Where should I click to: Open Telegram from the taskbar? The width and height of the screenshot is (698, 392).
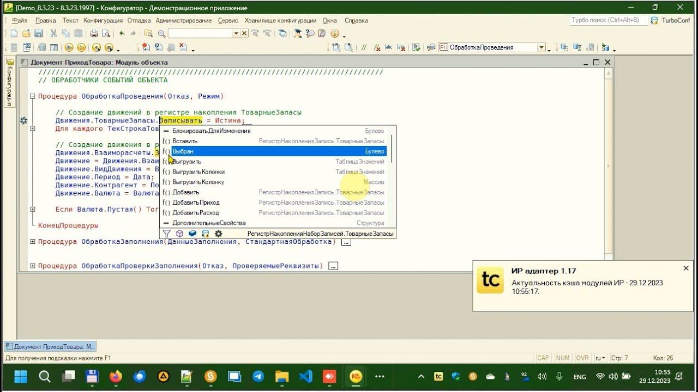click(x=258, y=376)
